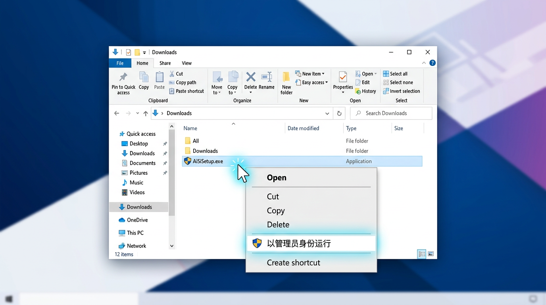The width and height of the screenshot is (546, 305).
Task: Open the New item dropdown
Action: pos(310,74)
